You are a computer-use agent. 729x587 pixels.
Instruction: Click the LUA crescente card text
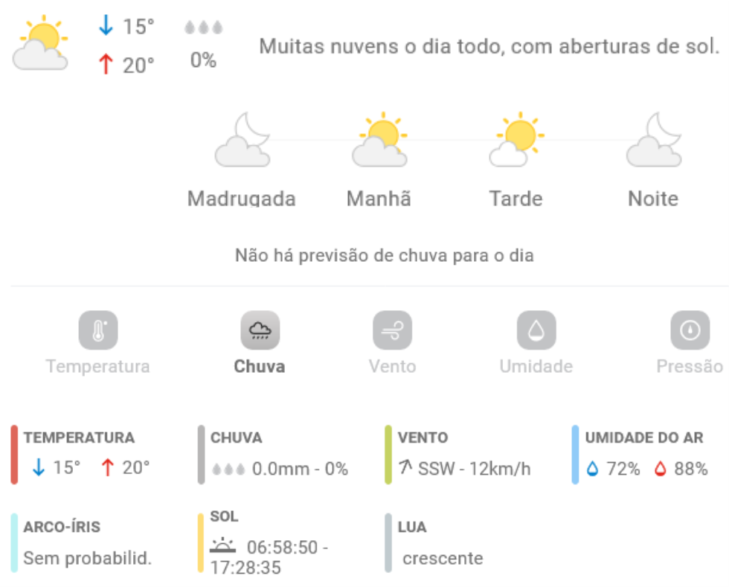click(x=443, y=558)
